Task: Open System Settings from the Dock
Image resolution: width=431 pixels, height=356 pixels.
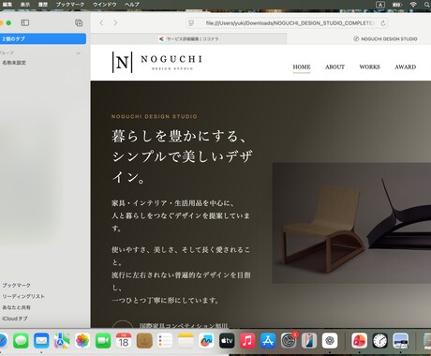Action: tap(289, 341)
